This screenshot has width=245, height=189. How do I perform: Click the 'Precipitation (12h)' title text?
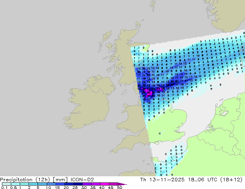25,180
